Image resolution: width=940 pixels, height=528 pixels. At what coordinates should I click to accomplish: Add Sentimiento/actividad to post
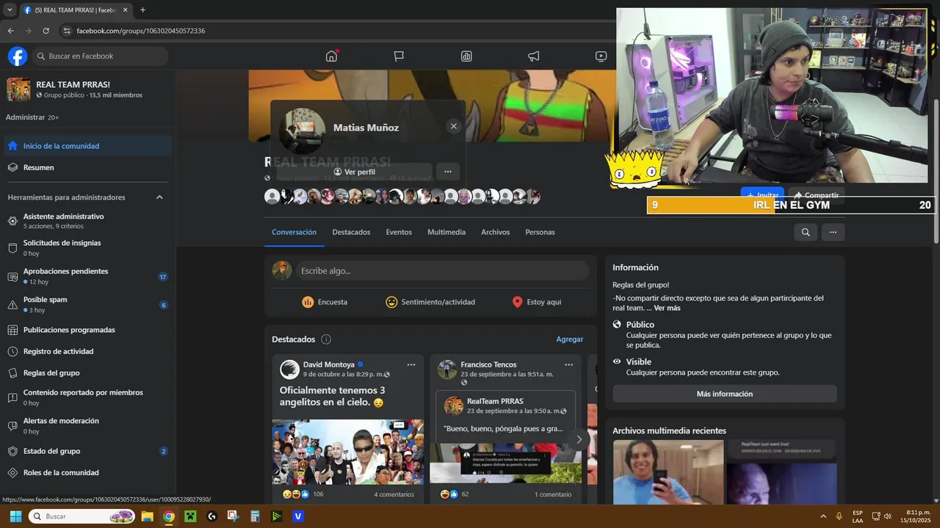pyautogui.click(x=430, y=302)
